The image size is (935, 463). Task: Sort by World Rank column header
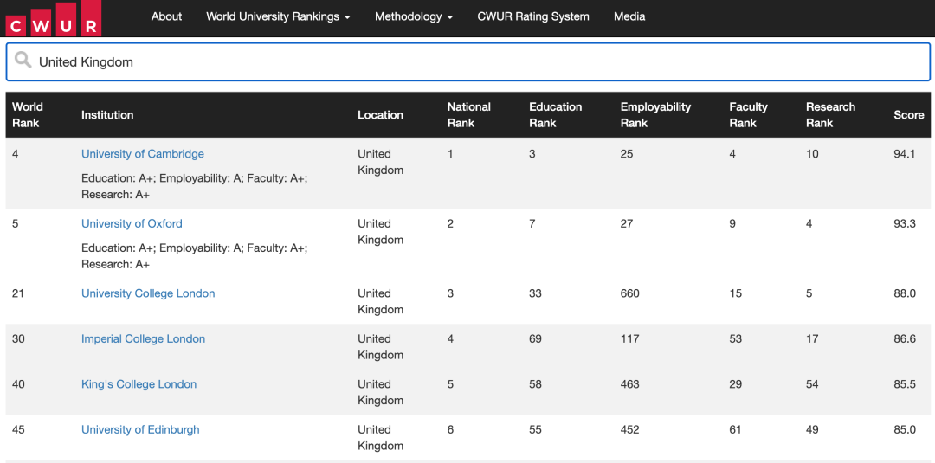pos(28,115)
